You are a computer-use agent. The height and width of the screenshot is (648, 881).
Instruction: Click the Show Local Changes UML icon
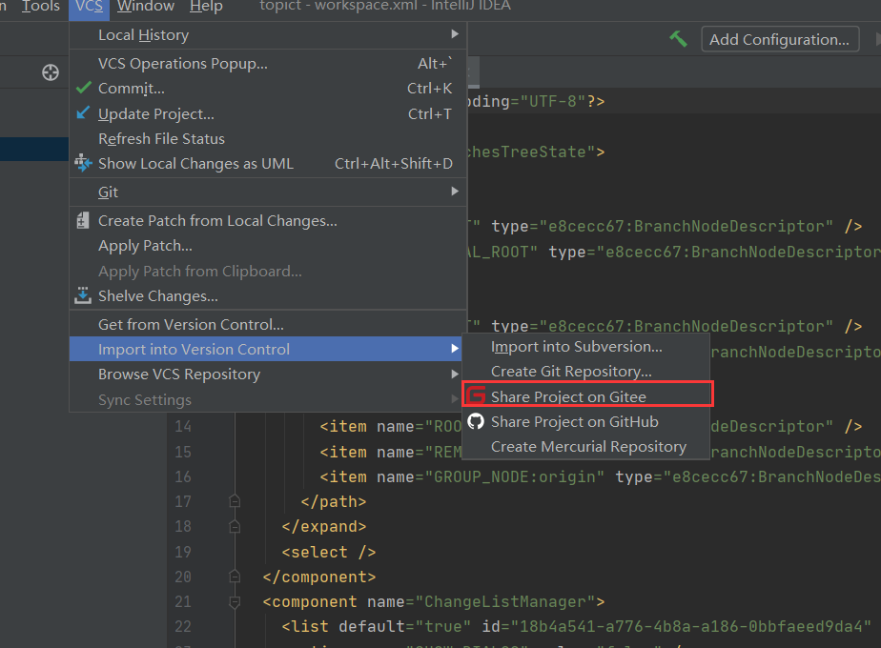click(x=83, y=163)
